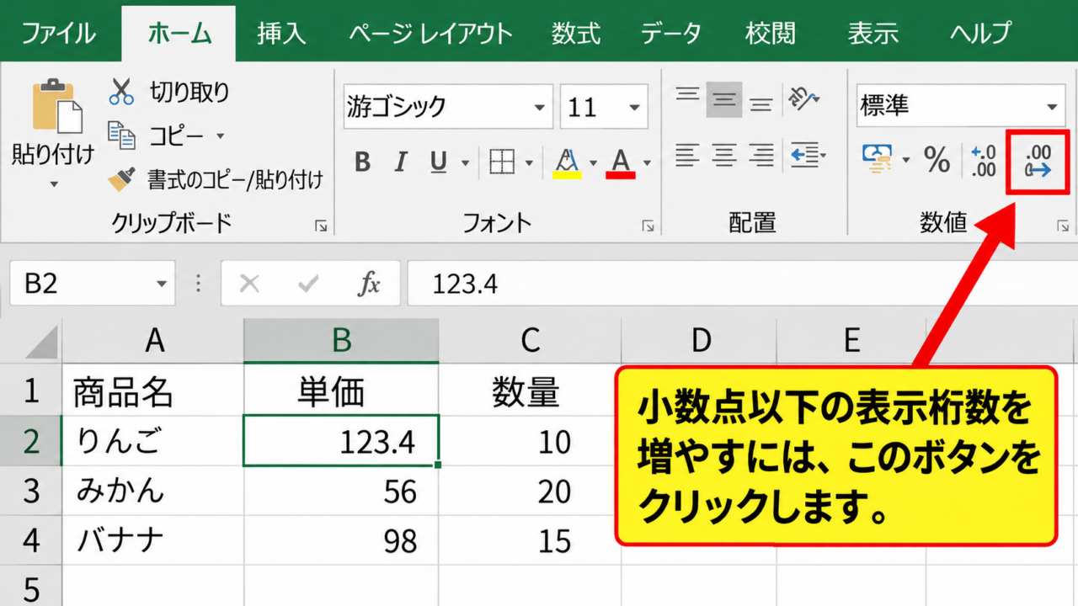Align text right

click(761, 155)
